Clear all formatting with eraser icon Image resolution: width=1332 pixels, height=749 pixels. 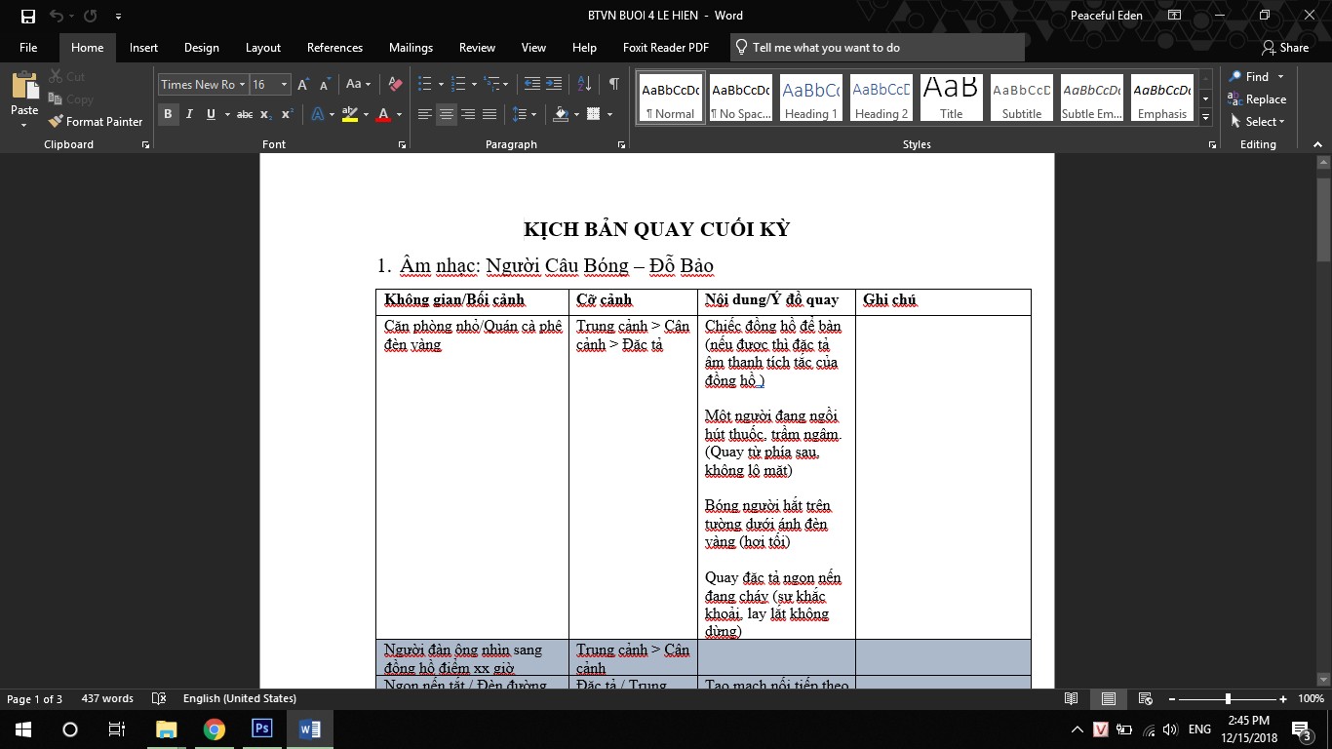coord(395,84)
